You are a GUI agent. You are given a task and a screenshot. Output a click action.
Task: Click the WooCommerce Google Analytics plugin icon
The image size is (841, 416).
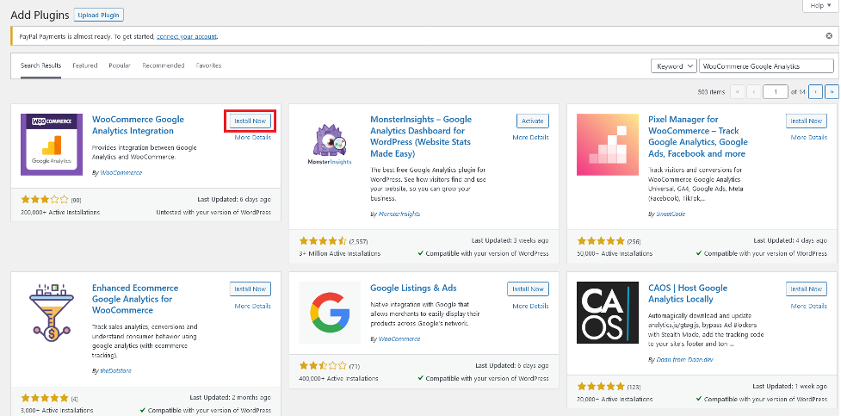[x=52, y=145]
